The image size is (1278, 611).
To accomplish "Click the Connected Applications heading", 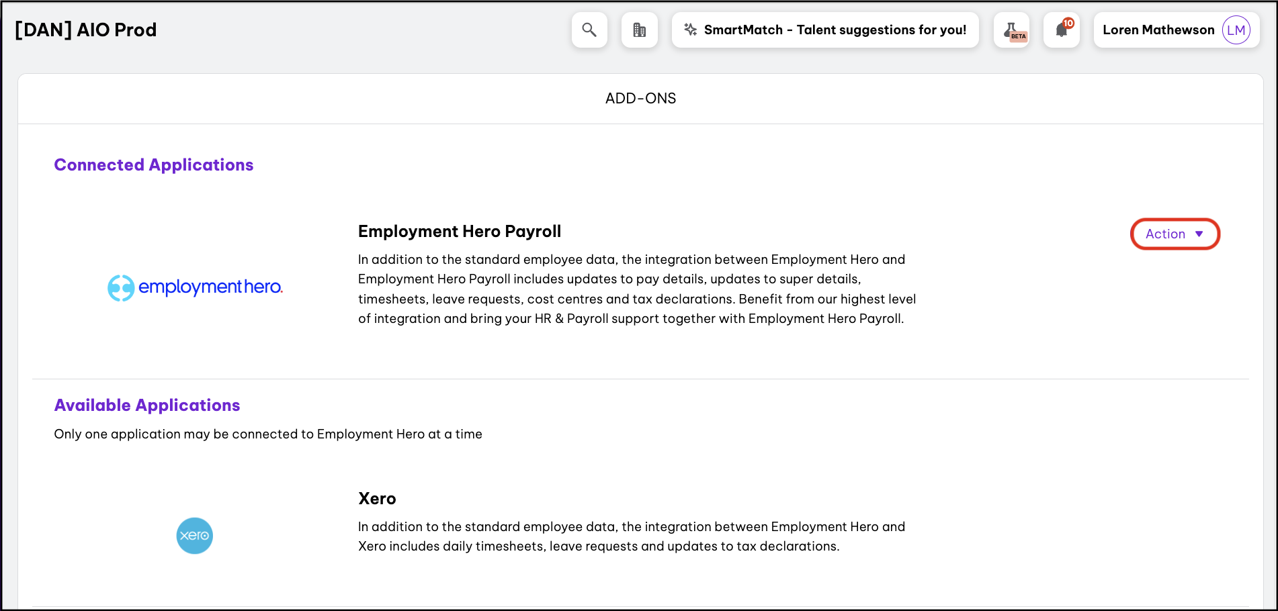I will (154, 165).
